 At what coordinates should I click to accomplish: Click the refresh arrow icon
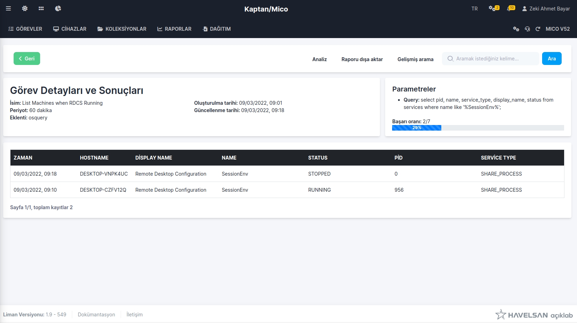click(538, 29)
